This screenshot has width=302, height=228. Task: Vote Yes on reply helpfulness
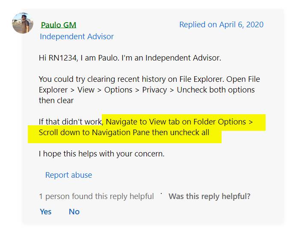[46, 211]
